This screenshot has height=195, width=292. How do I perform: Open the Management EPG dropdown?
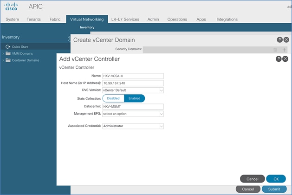pyautogui.click(x=161, y=114)
